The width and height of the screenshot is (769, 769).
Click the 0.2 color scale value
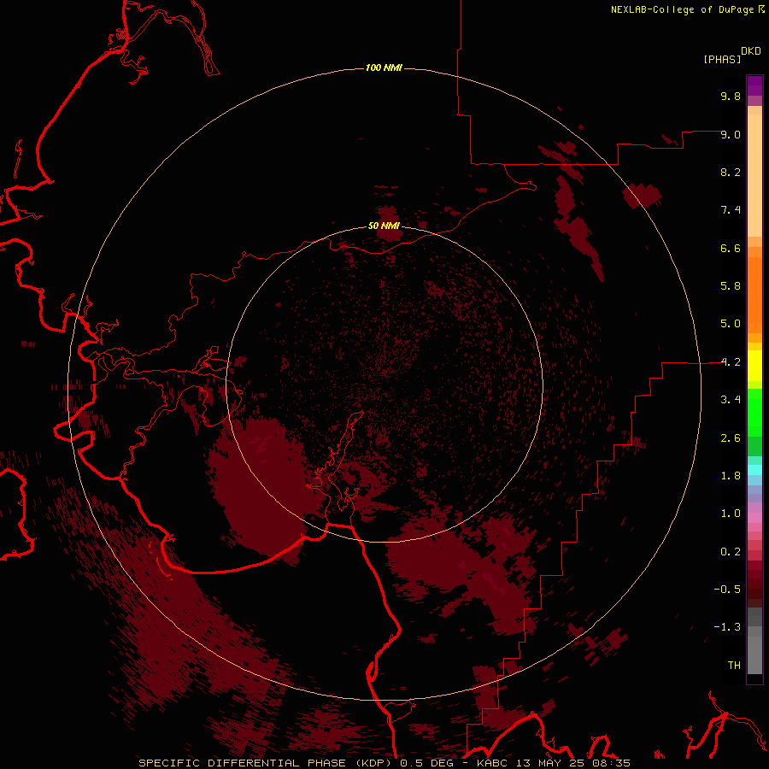[731, 552]
